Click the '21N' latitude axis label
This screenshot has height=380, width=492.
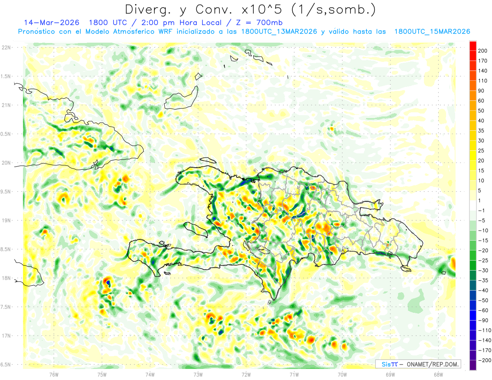(x=6, y=105)
